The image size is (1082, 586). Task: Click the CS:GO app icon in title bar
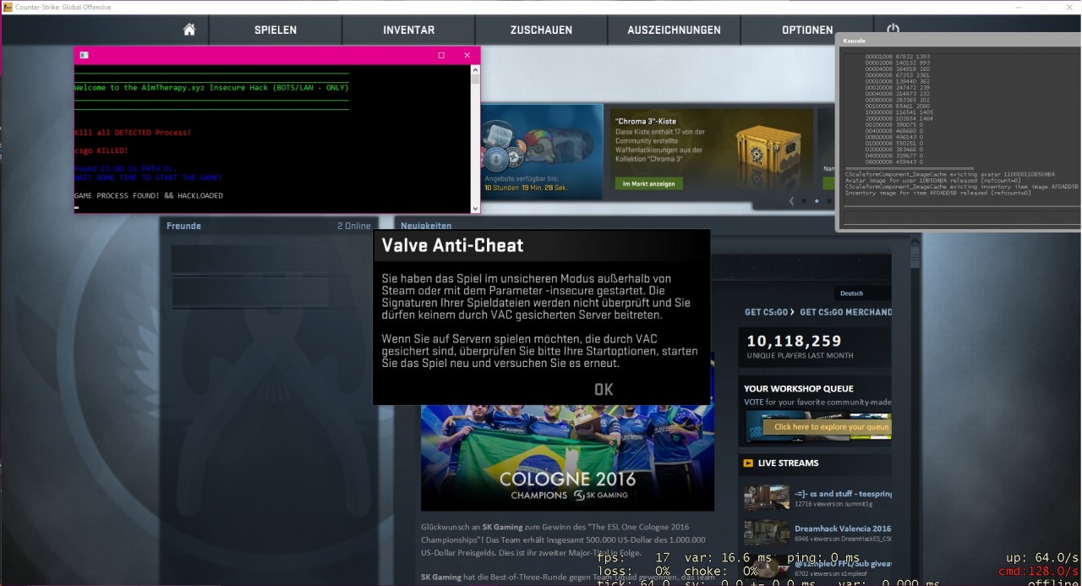8,7
